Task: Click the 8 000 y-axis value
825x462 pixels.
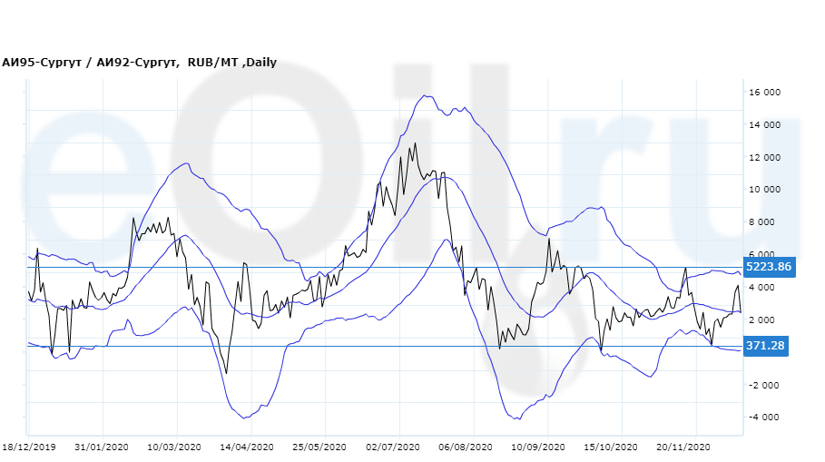Action: (764, 222)
